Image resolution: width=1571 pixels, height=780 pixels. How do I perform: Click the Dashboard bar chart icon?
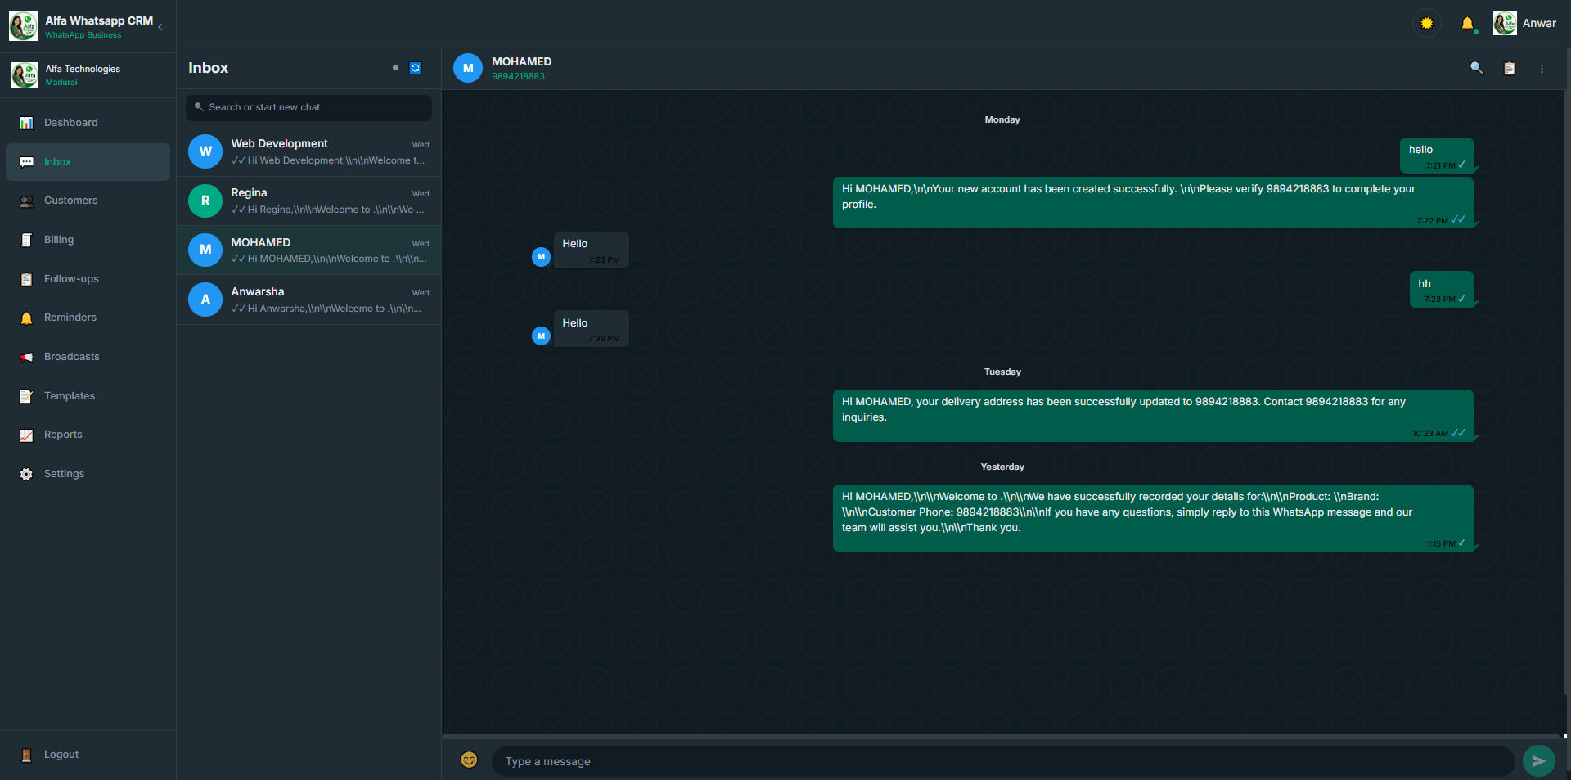tap(26, 123)
